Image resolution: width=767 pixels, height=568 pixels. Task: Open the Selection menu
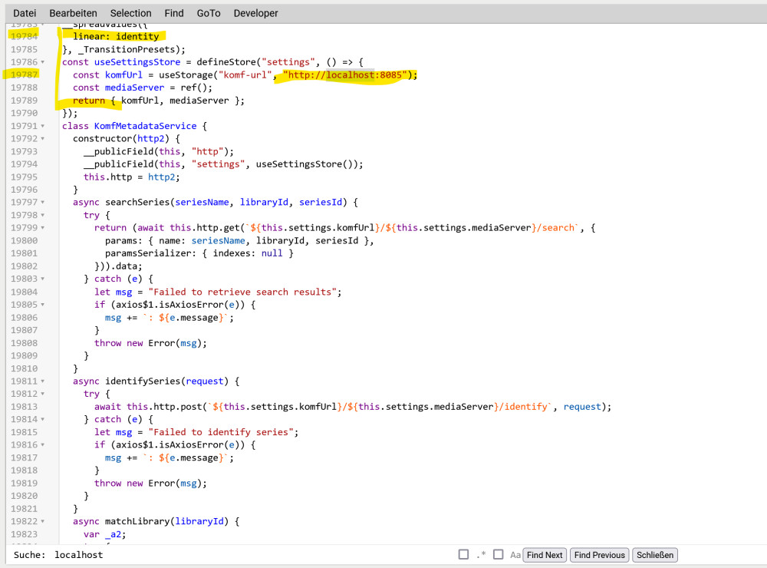pos(130,13)
